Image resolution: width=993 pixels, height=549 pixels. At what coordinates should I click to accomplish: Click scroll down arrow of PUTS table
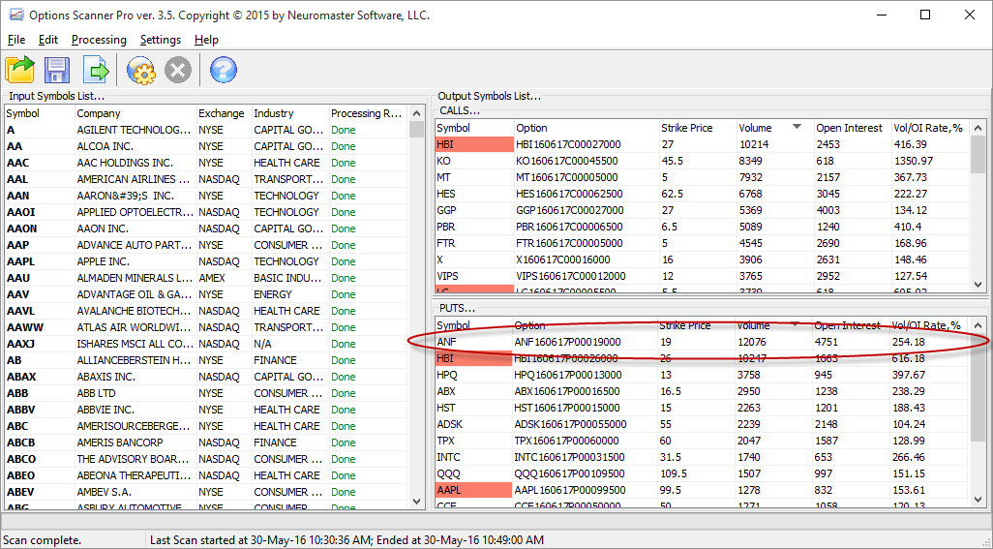[978, 500]
